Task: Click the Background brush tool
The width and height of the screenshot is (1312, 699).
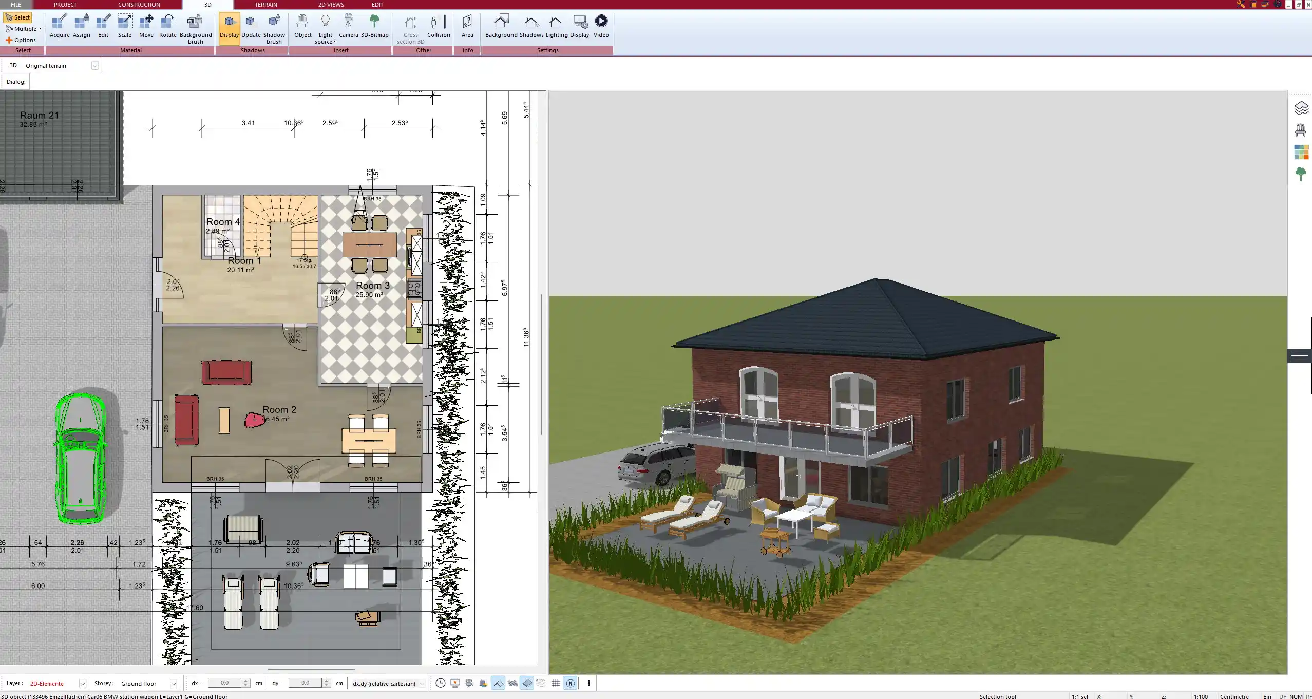Action: tap(196, 29)
